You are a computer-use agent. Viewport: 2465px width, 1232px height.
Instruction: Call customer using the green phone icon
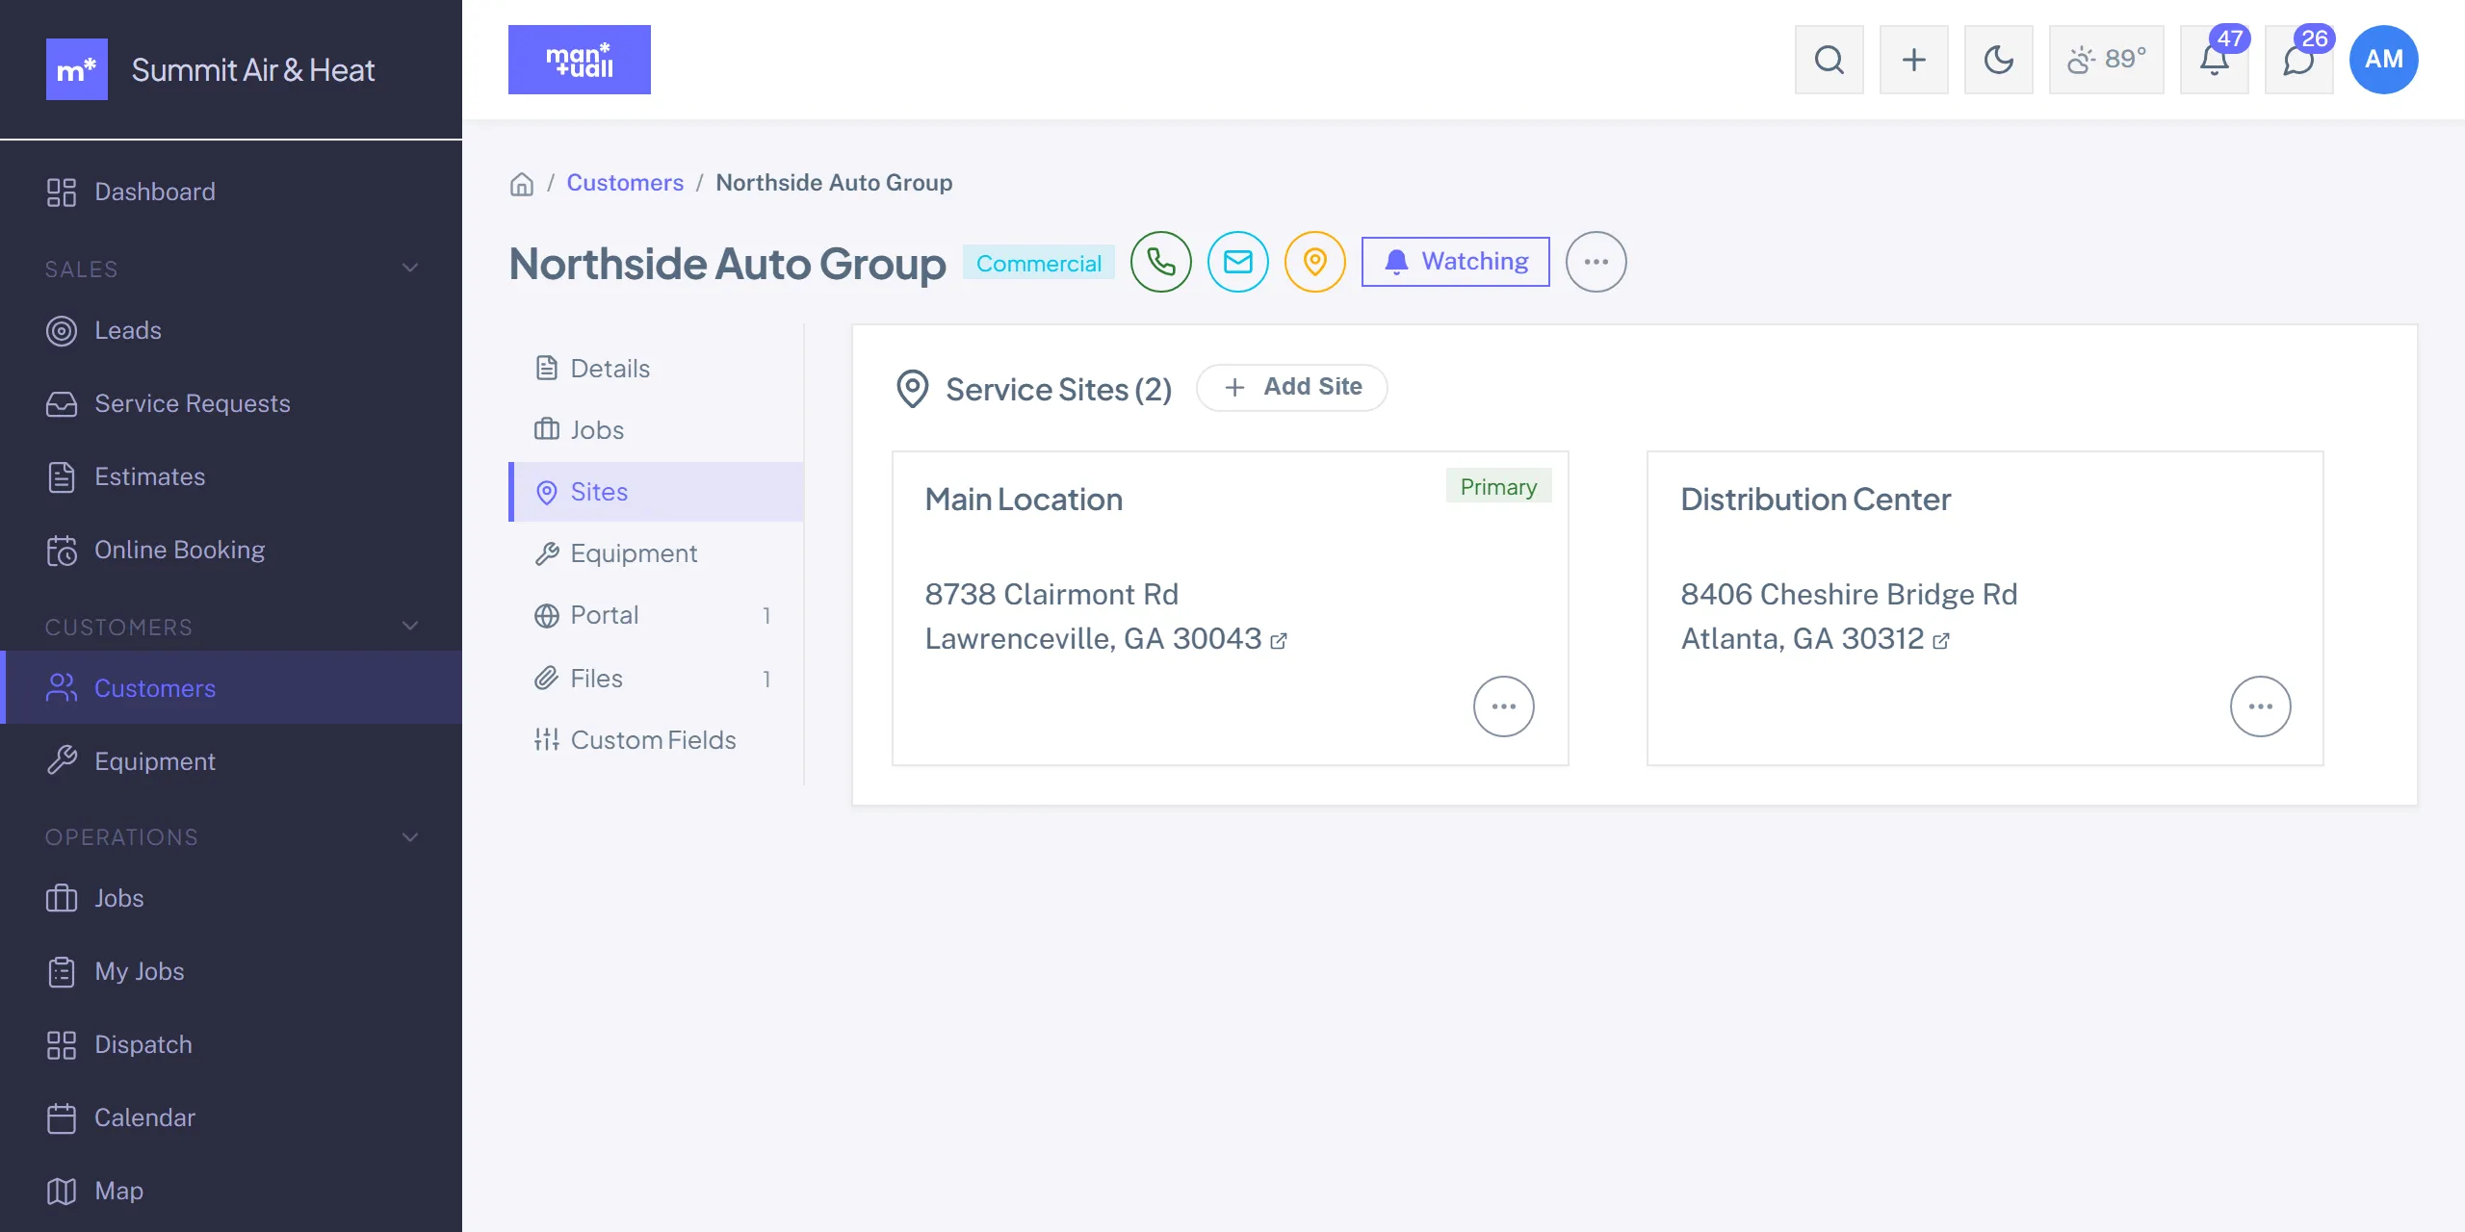(1160, 262)
